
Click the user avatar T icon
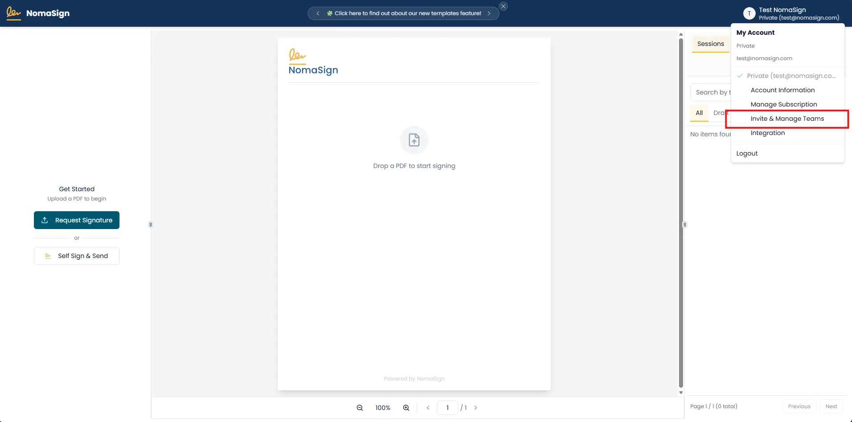(749, 13)
